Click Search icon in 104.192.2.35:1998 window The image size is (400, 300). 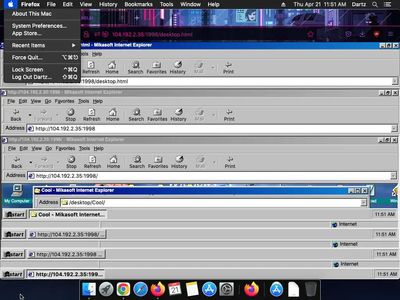pyautogui.click(x=136, y=115)
